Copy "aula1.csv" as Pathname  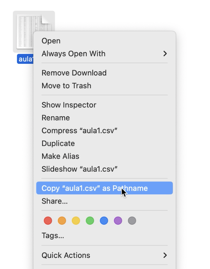tap(95, 188)
